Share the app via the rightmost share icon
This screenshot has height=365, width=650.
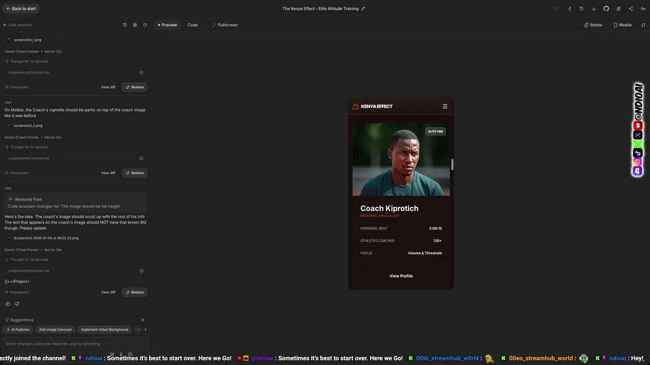(x=631, y=9)
